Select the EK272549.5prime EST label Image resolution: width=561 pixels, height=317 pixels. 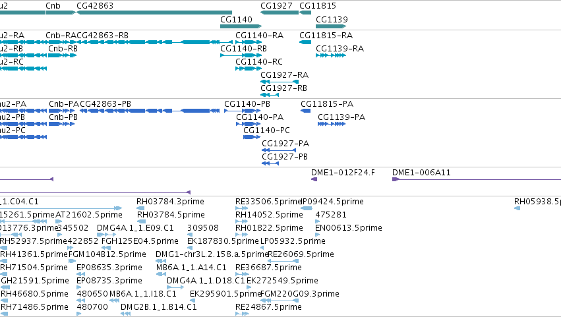tap(282, 281)
